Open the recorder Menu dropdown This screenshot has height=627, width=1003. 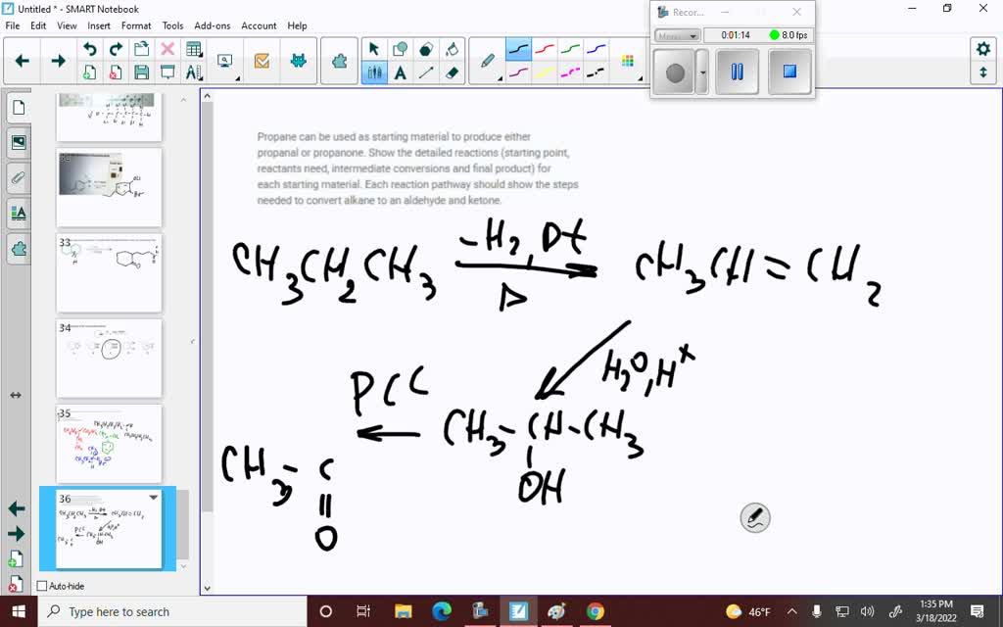coord(676,35)
